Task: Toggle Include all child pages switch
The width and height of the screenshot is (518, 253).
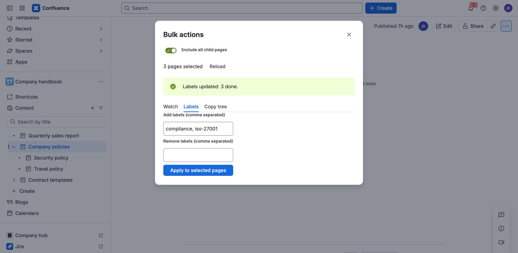Action: pyautogui.click(x=171, y=50)
